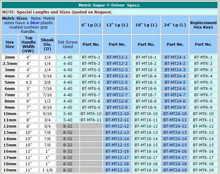Click part number BT-MT6-11

pos(91,120)
